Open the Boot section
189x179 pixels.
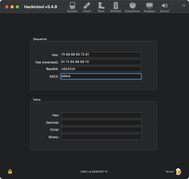[x=101, y=7]
